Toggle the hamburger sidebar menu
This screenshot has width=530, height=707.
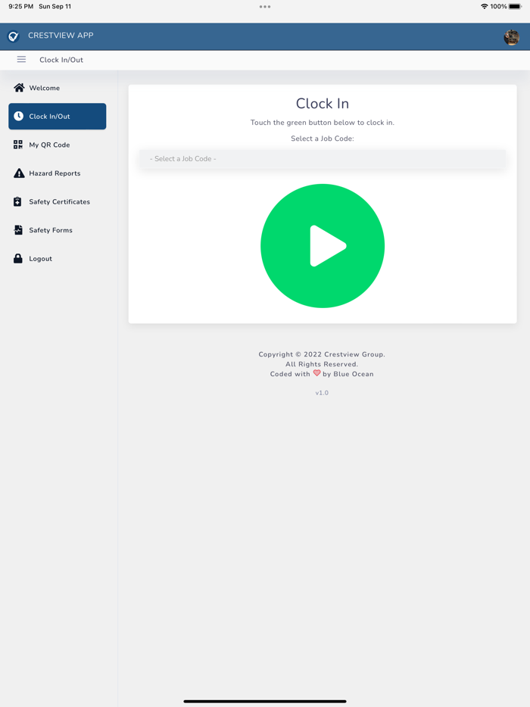pos(21,60)
